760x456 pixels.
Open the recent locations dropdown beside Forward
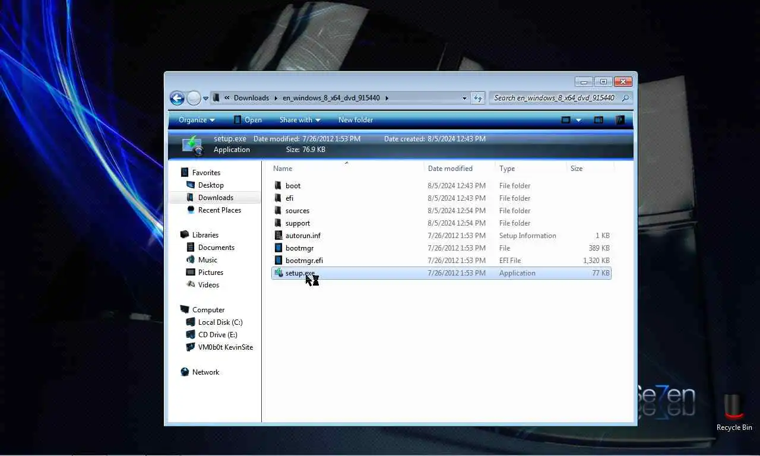205,99
